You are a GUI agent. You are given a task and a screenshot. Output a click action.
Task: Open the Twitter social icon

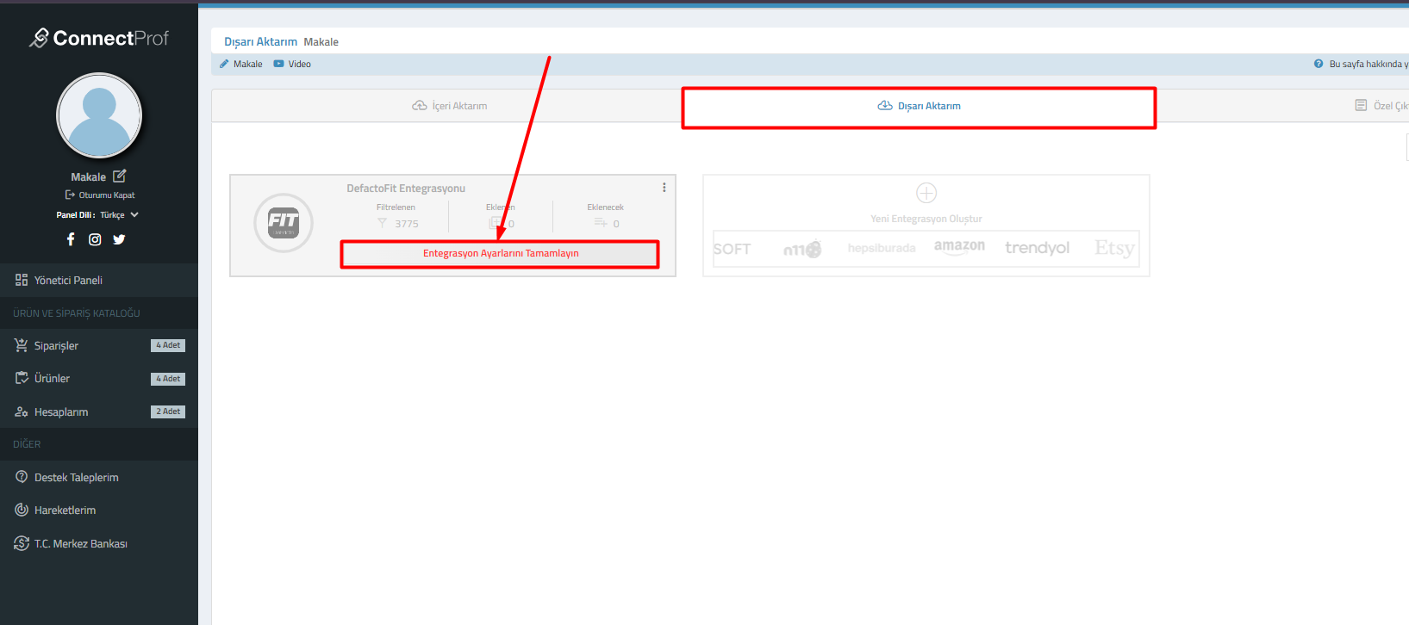119,239
